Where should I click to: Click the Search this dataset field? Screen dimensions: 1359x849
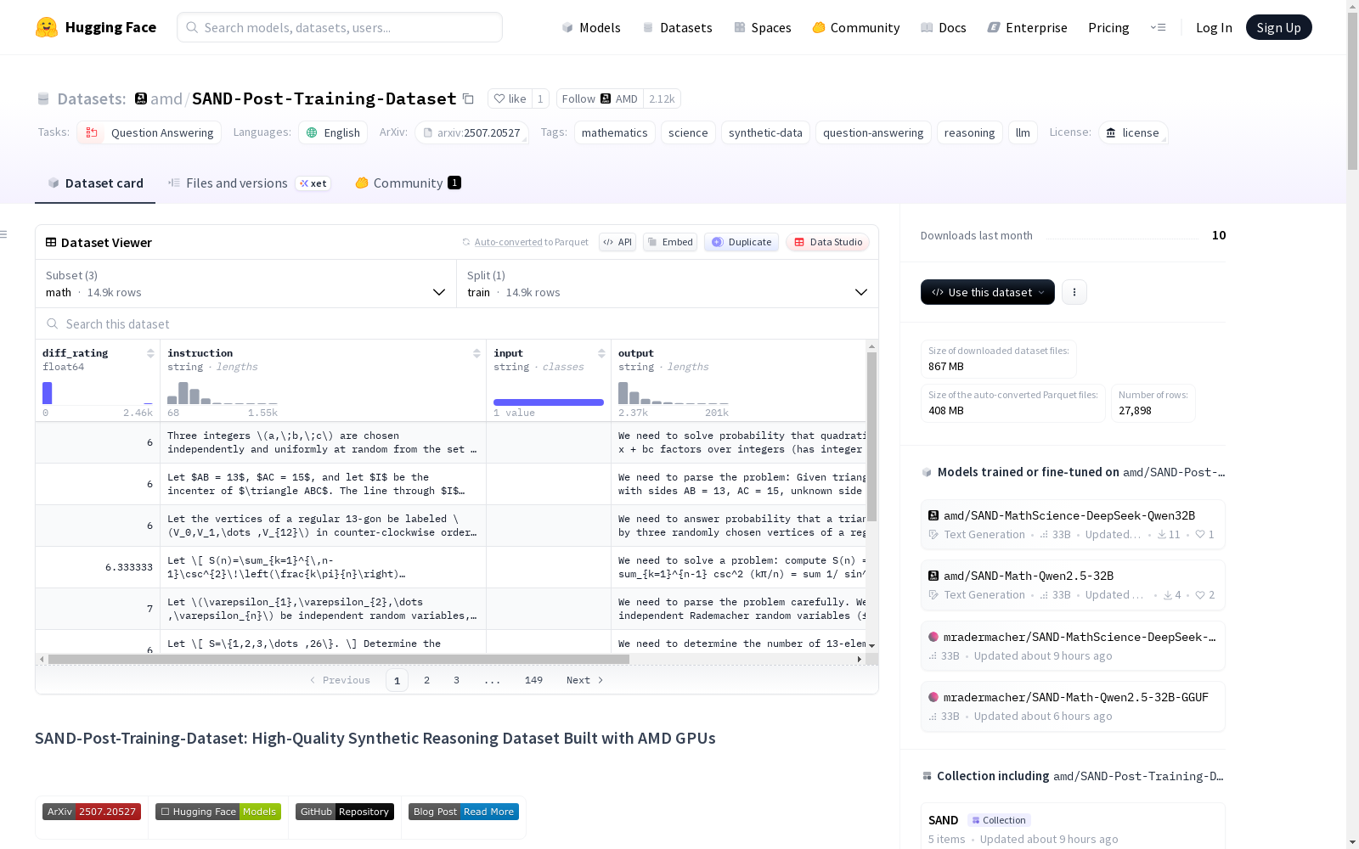pos(457,323)
